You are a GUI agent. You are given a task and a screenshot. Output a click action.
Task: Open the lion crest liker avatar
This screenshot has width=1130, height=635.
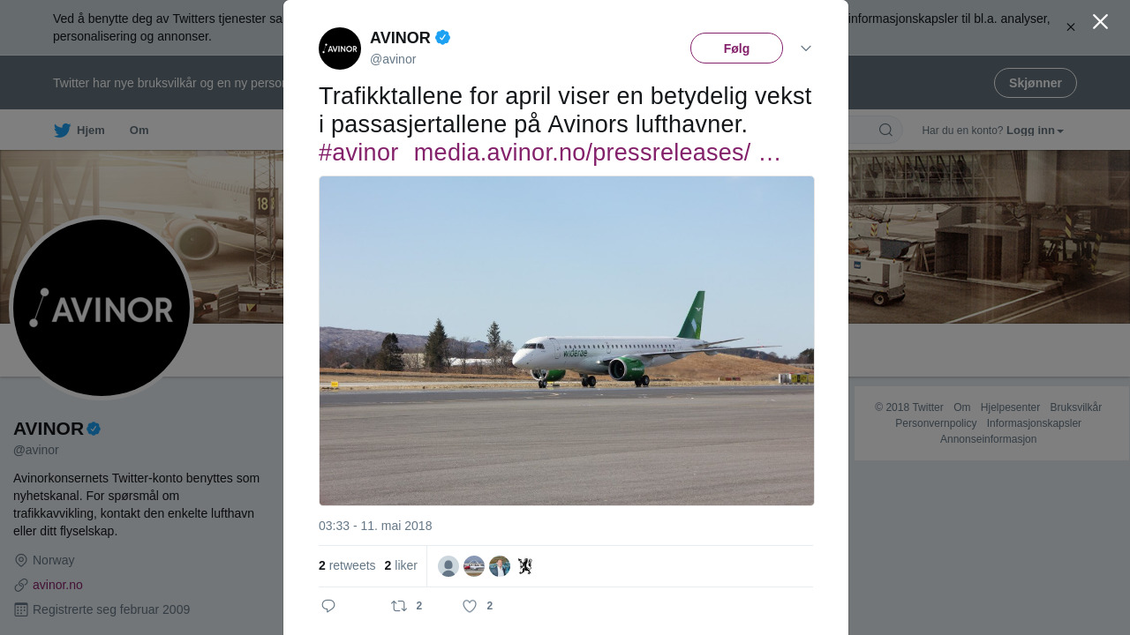click(x=525, y=566)
